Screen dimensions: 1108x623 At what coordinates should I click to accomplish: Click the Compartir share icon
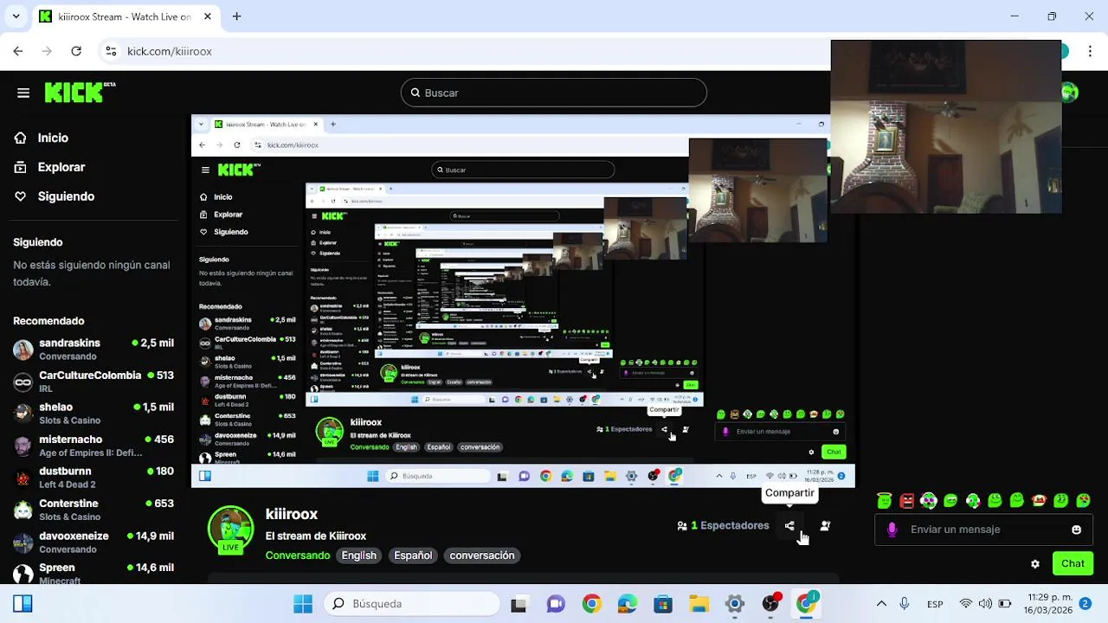coord(789,525)
